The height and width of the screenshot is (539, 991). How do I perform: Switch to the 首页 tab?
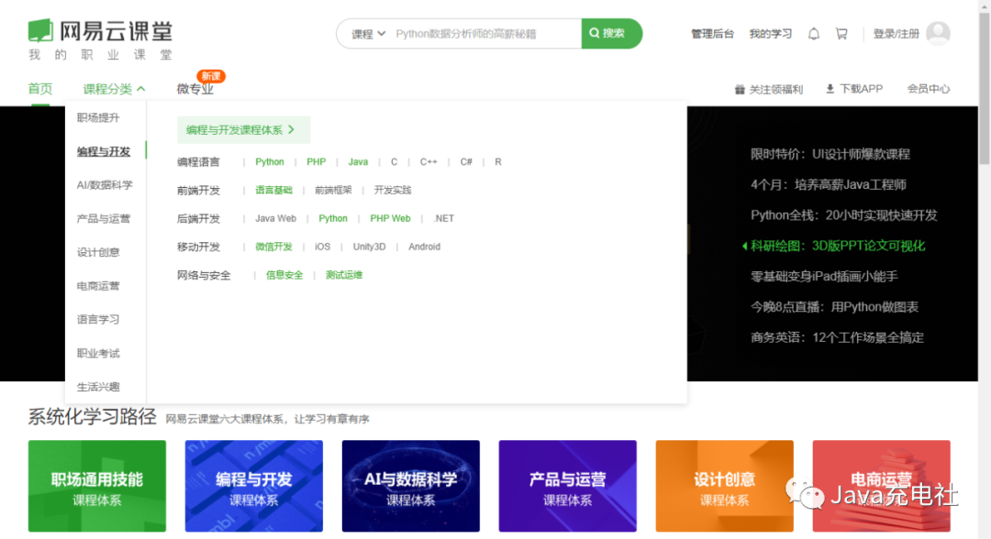pos(39,88)
